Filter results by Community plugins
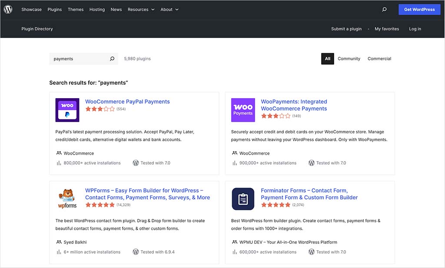Screen dimensions: 445x268 pos(349,59)
